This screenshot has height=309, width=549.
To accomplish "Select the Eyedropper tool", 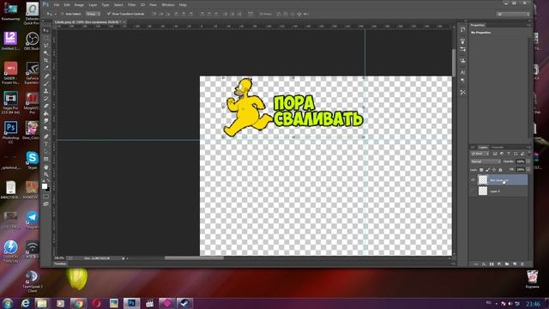I will (x=45, y=68).
